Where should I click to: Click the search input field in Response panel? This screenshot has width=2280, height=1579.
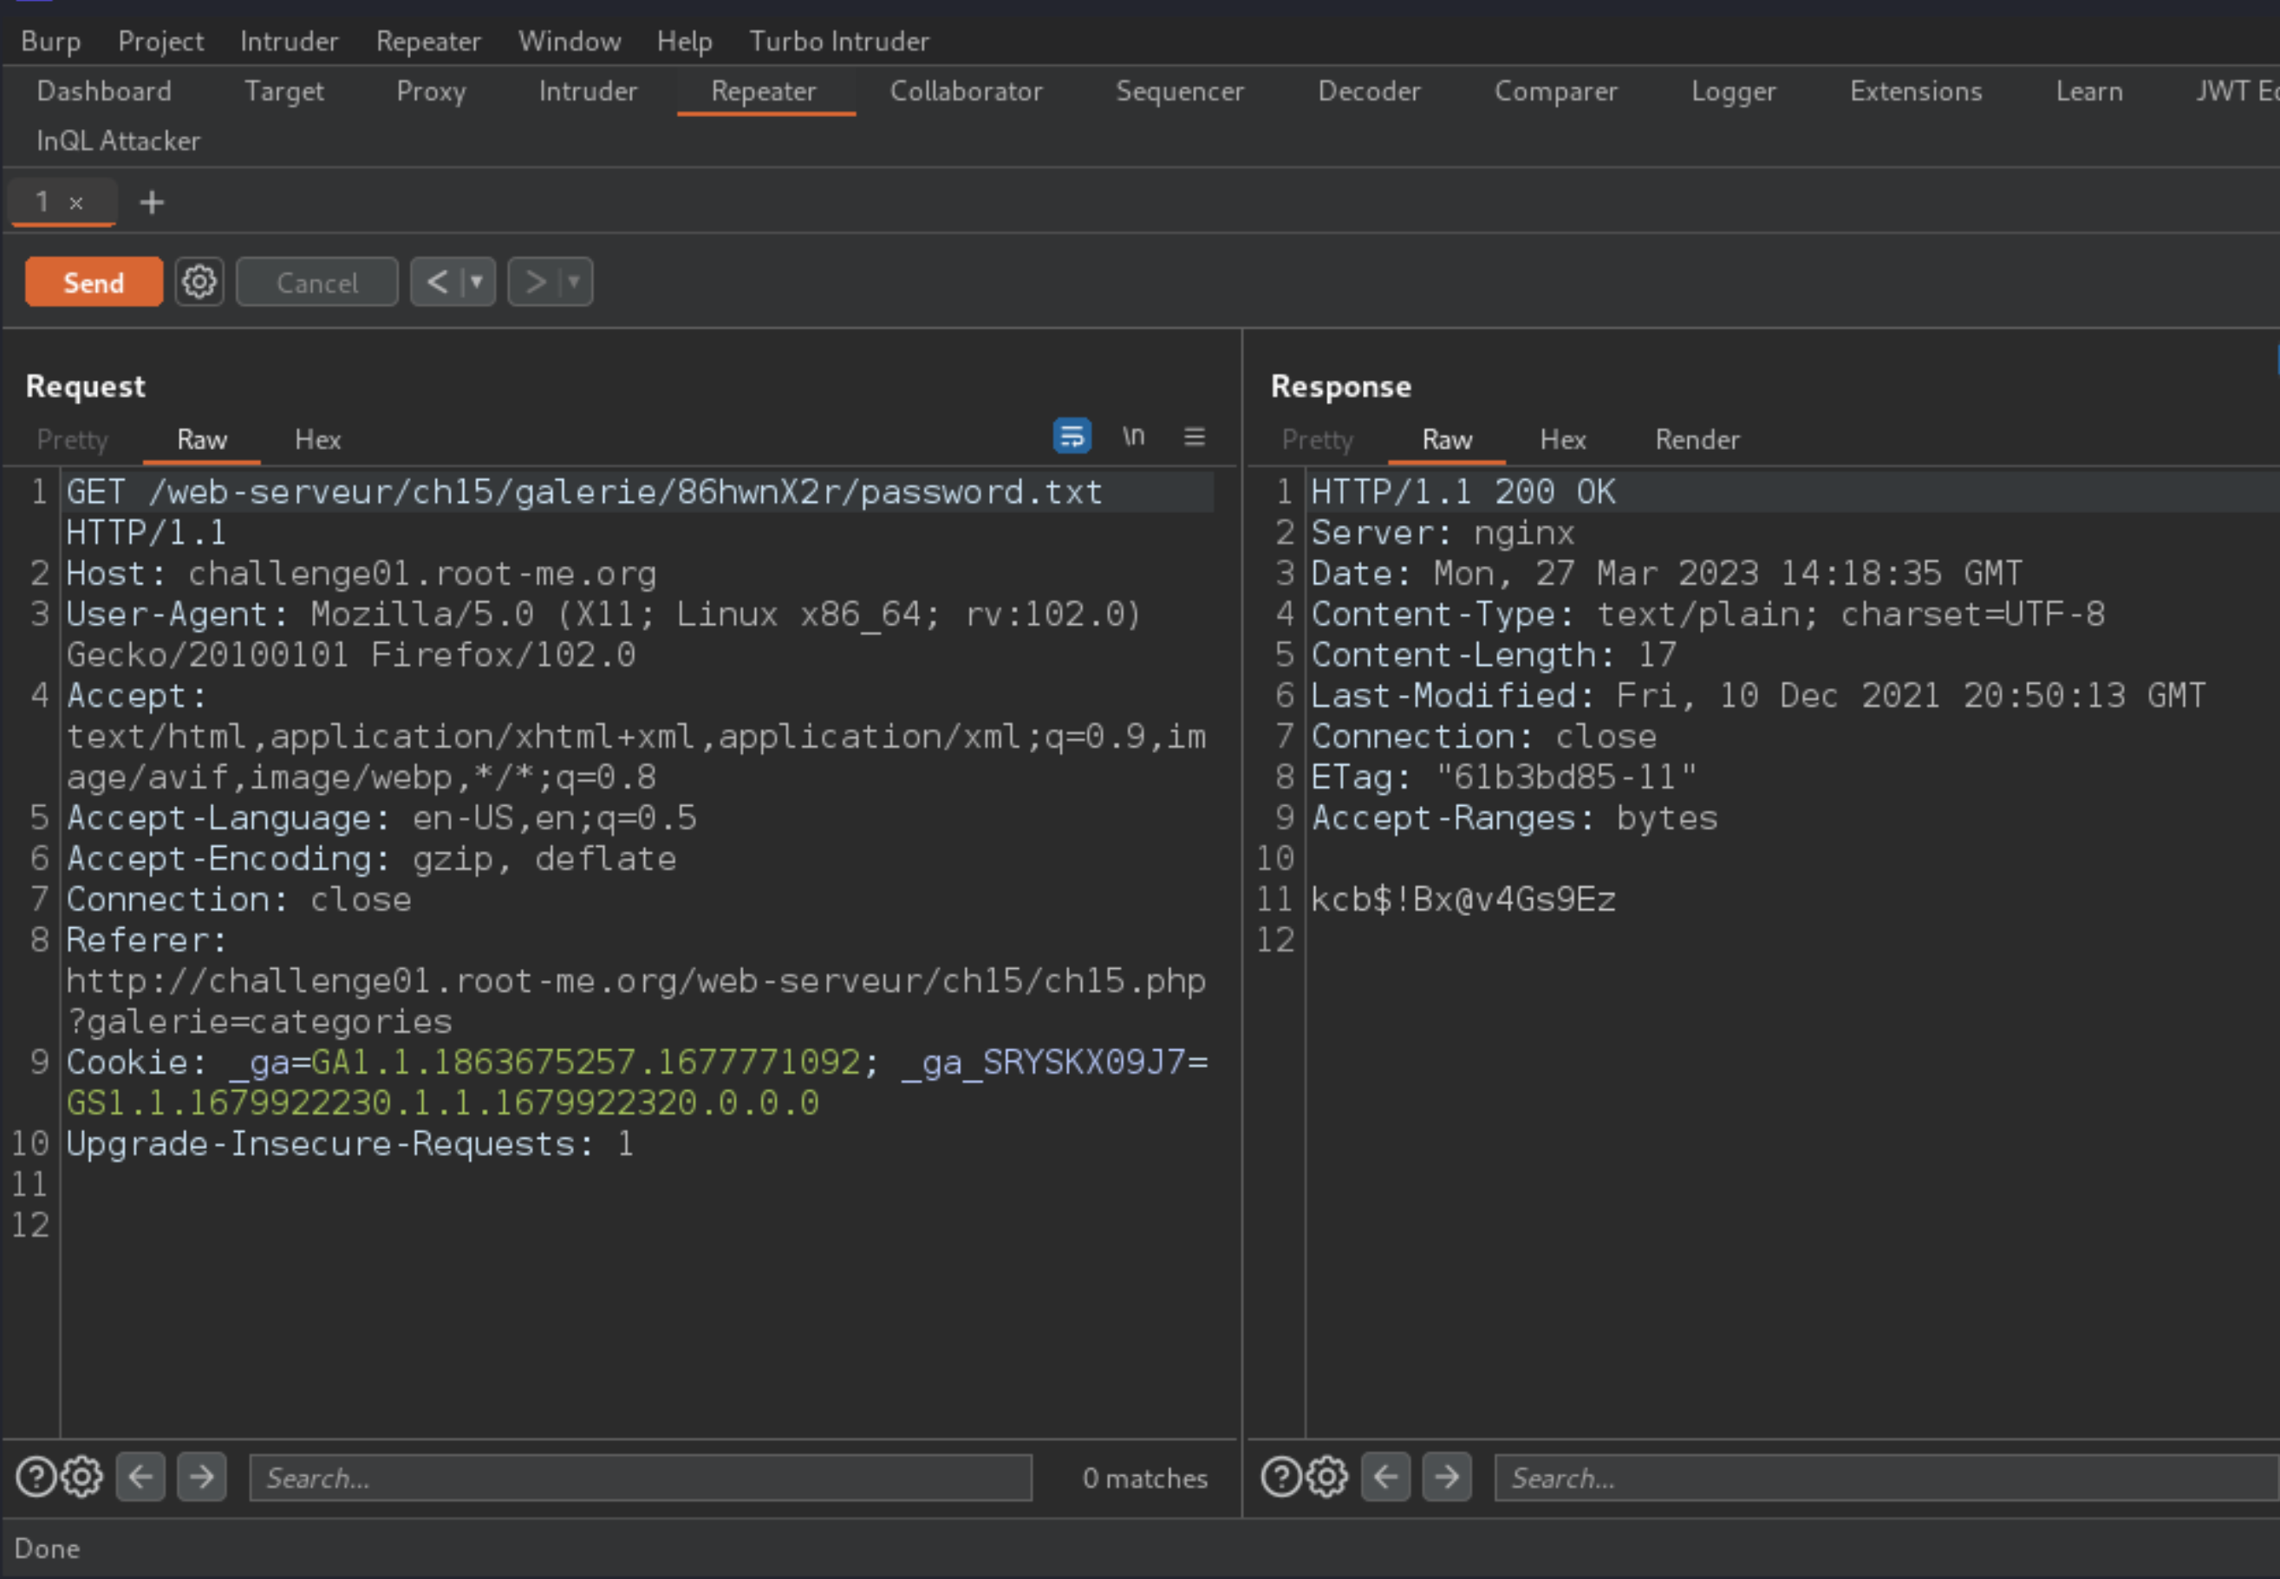pyautogui.click(x=1879, y=1477)
